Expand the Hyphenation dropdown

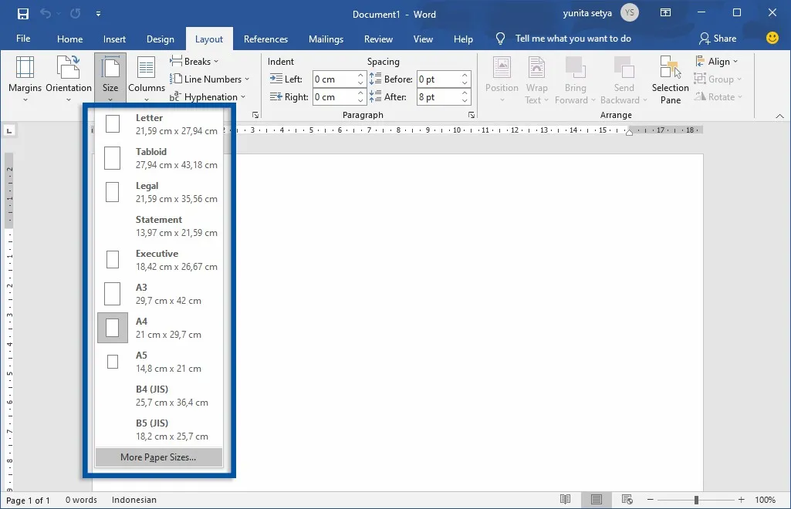pyautogui.click(x=209, y=96)
